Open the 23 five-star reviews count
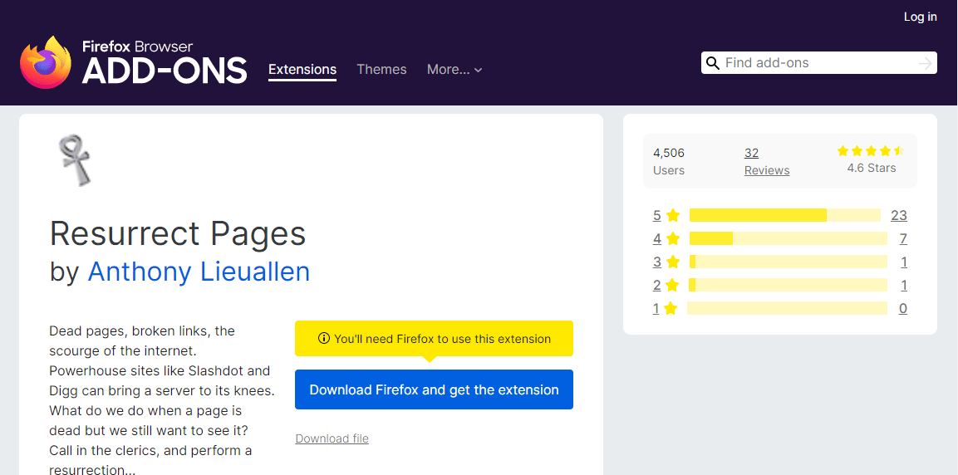This screenshot has width=958, height=475. coord(899,215)
